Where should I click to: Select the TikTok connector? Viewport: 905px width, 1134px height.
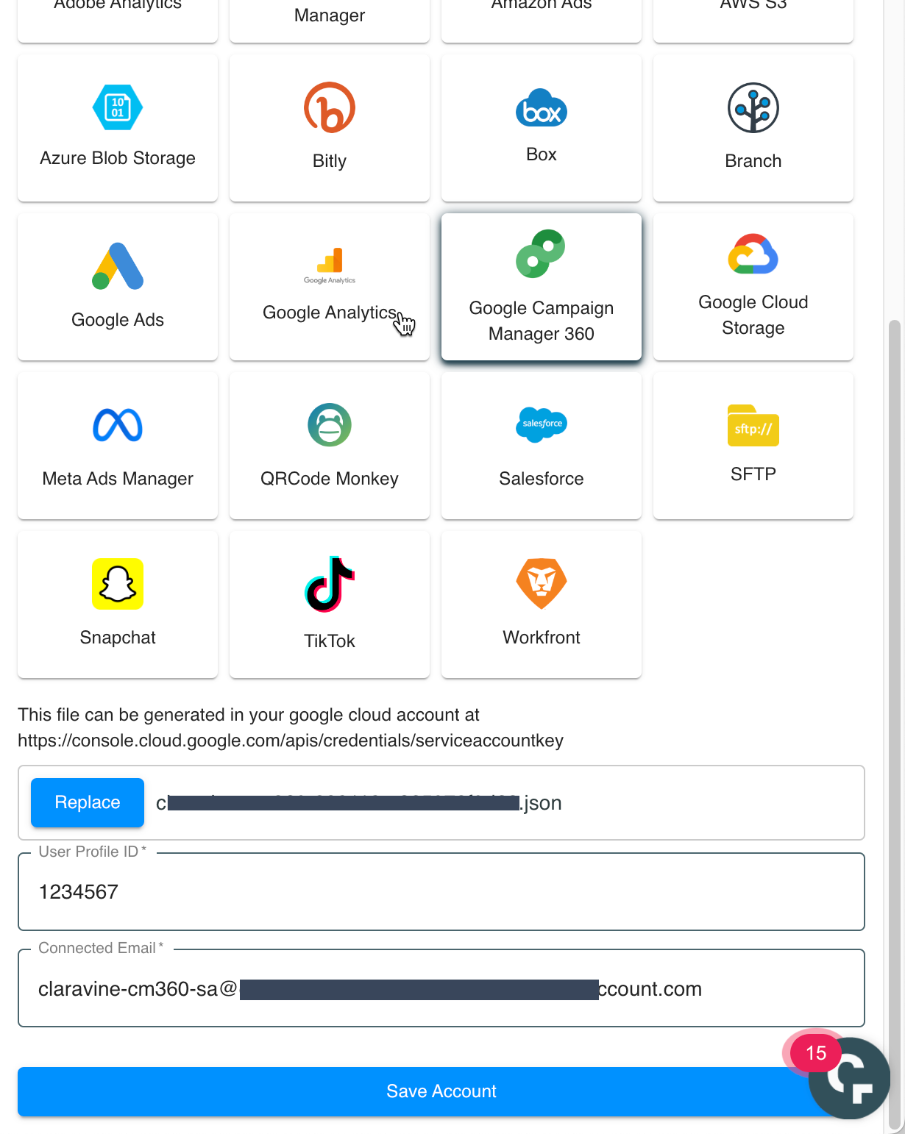pyautogui.click(x=329, y=604)
